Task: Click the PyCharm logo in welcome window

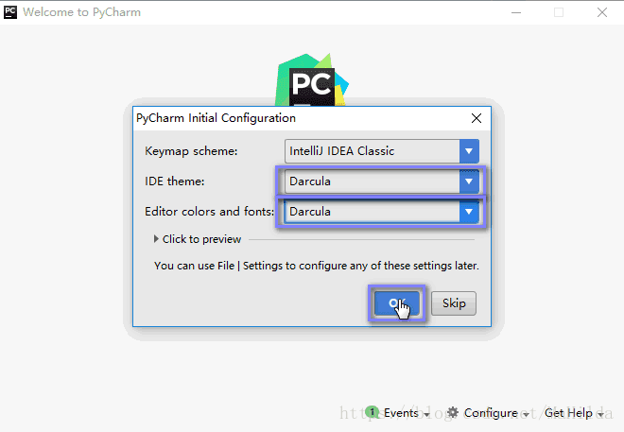Action: point(312,79)
